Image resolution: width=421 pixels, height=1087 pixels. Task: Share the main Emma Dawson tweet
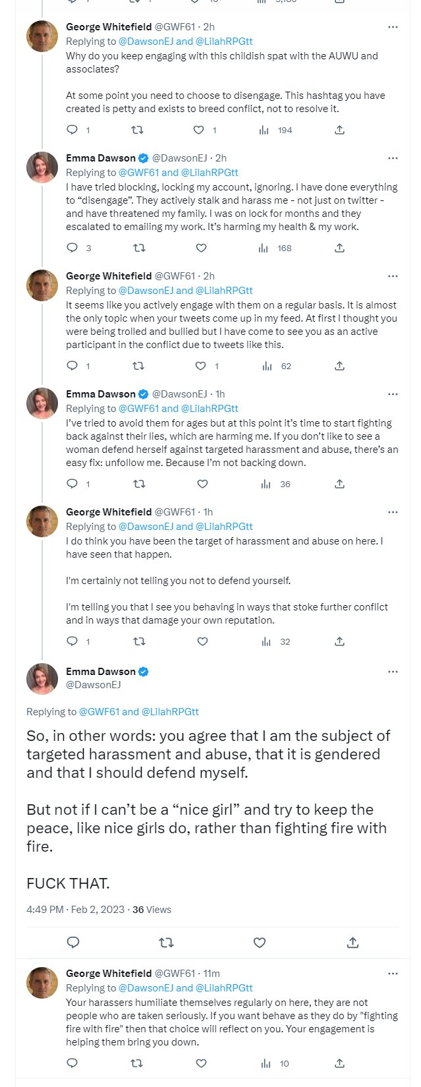coord(352,943)
